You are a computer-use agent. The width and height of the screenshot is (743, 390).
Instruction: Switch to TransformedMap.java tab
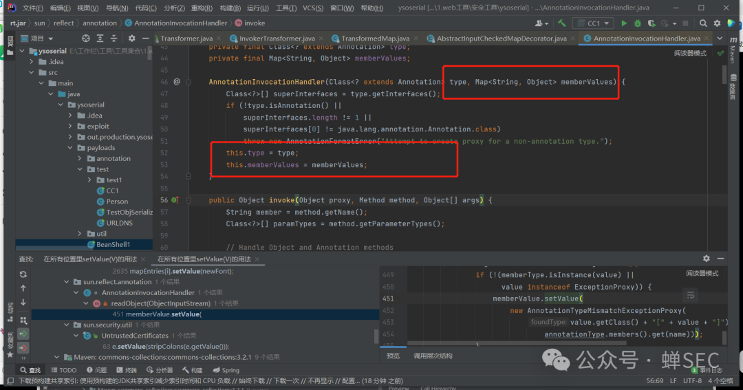(x=376, y=39)
